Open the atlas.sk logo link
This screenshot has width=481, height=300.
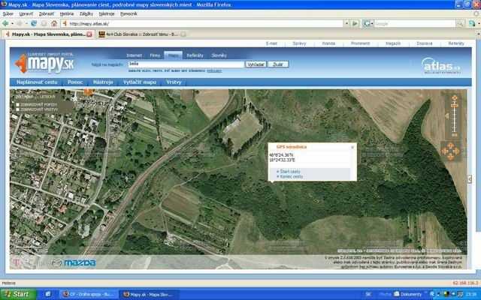(x=441, y=65)
